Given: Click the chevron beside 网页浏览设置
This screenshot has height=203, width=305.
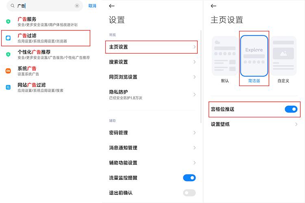Looking at the screenshot, I should [x=194, y=77].
